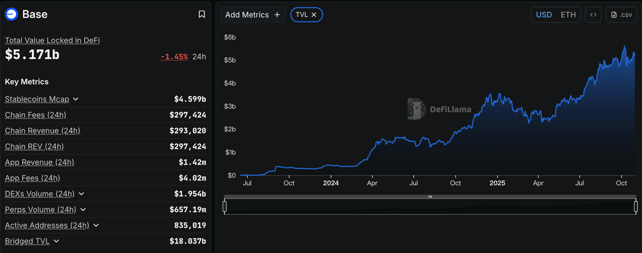
Task: Click the $1.954b DEXs volume value
Action: 190,194
